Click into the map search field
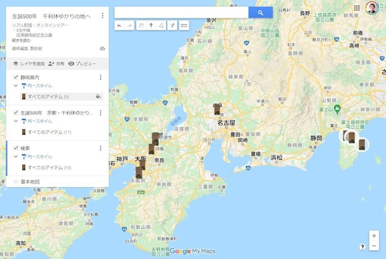 [x=181, y=12]
